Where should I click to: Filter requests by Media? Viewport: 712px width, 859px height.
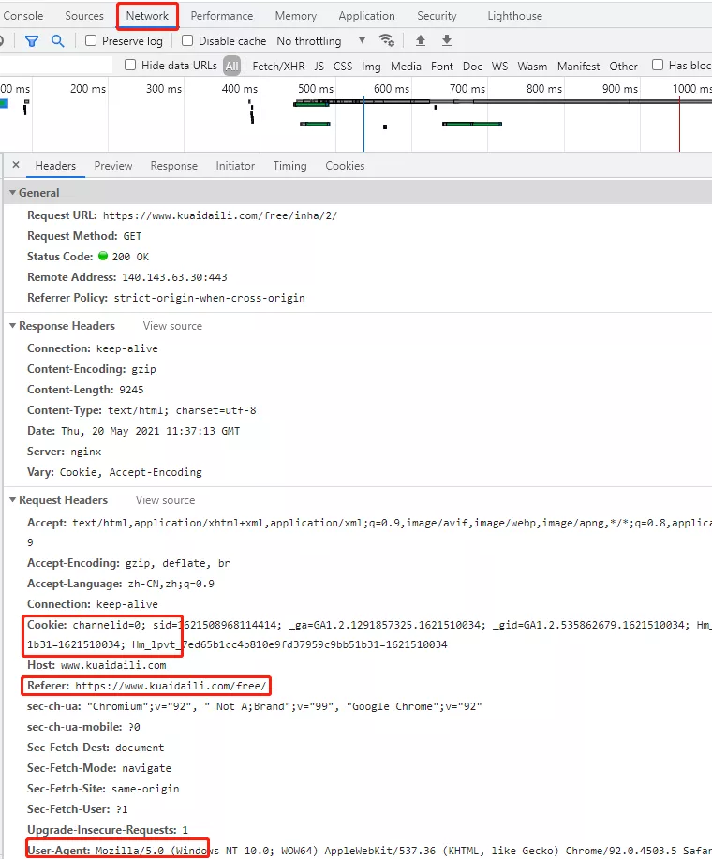pyautogui.click(x=406, y=67)
